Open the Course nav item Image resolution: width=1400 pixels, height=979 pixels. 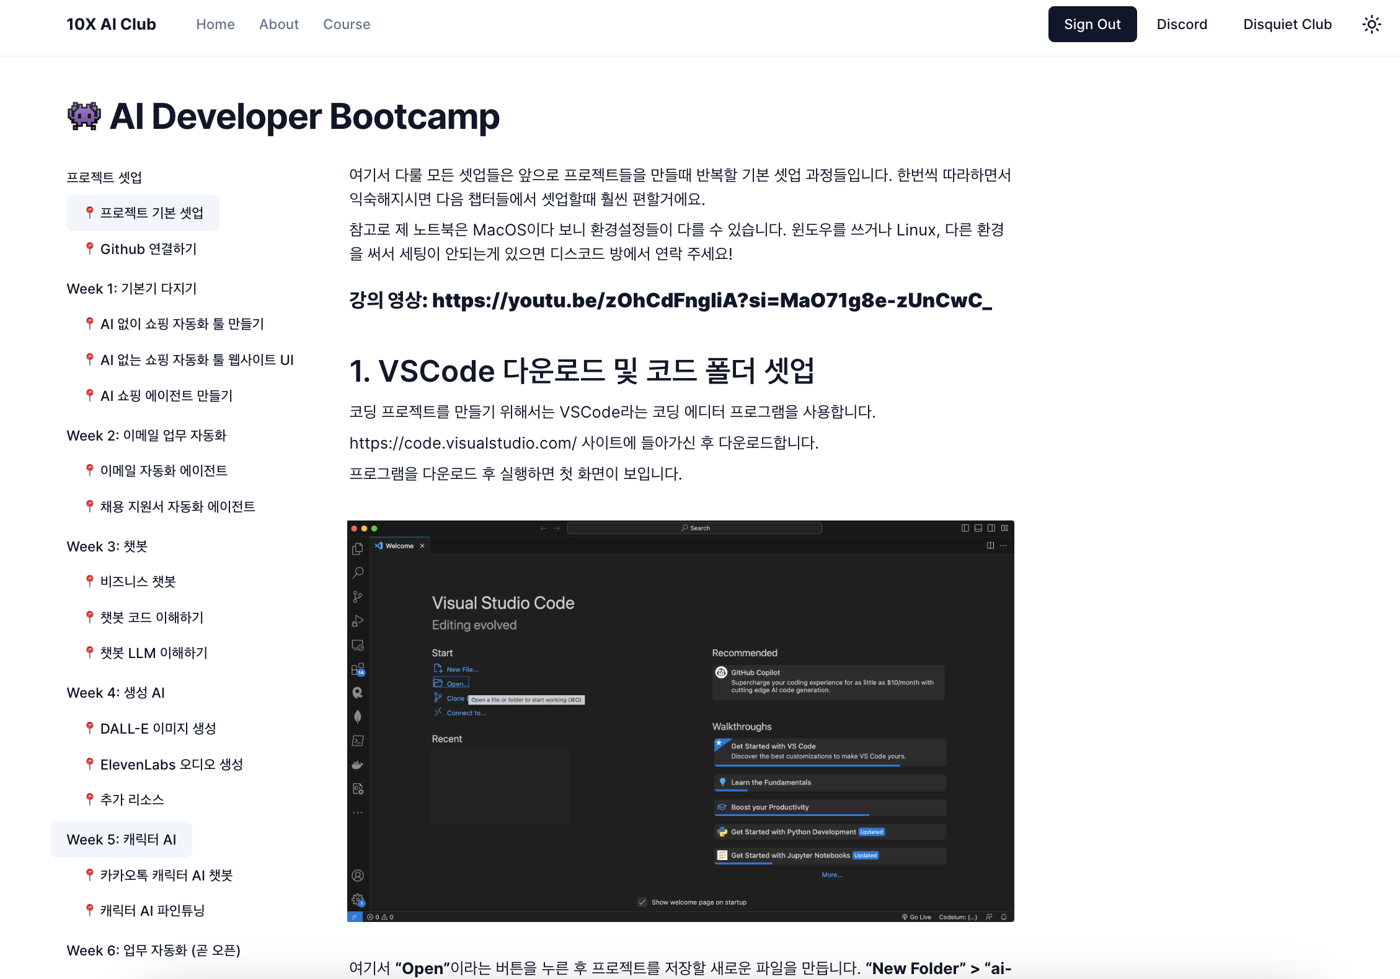point(347,24)
